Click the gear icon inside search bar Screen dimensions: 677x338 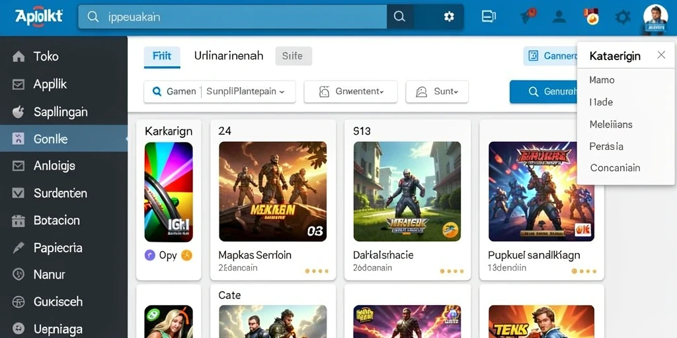coord(449,17)
